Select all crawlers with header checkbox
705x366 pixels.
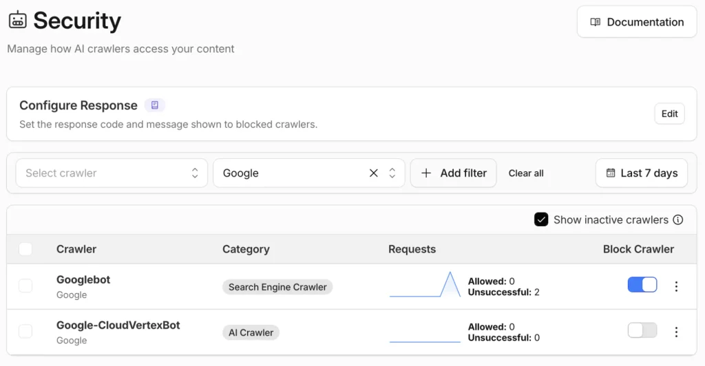pyautogui.click(x=25, y=249)
